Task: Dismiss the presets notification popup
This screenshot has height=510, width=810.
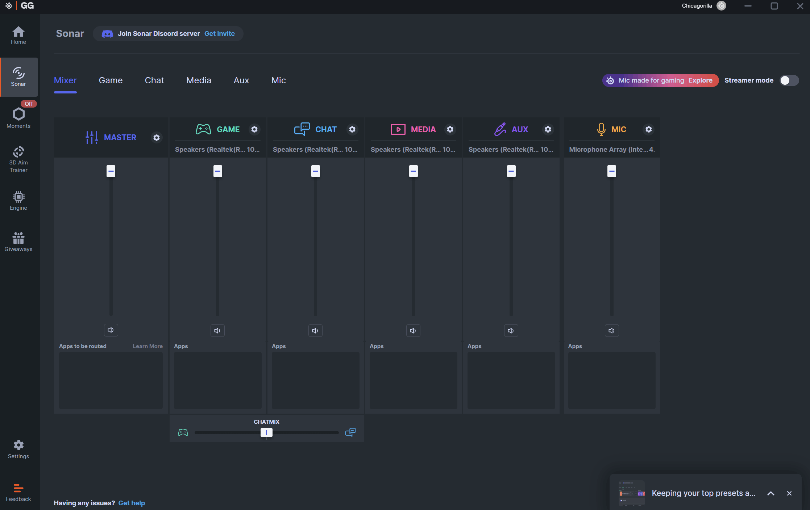Action: coord(789,493)
